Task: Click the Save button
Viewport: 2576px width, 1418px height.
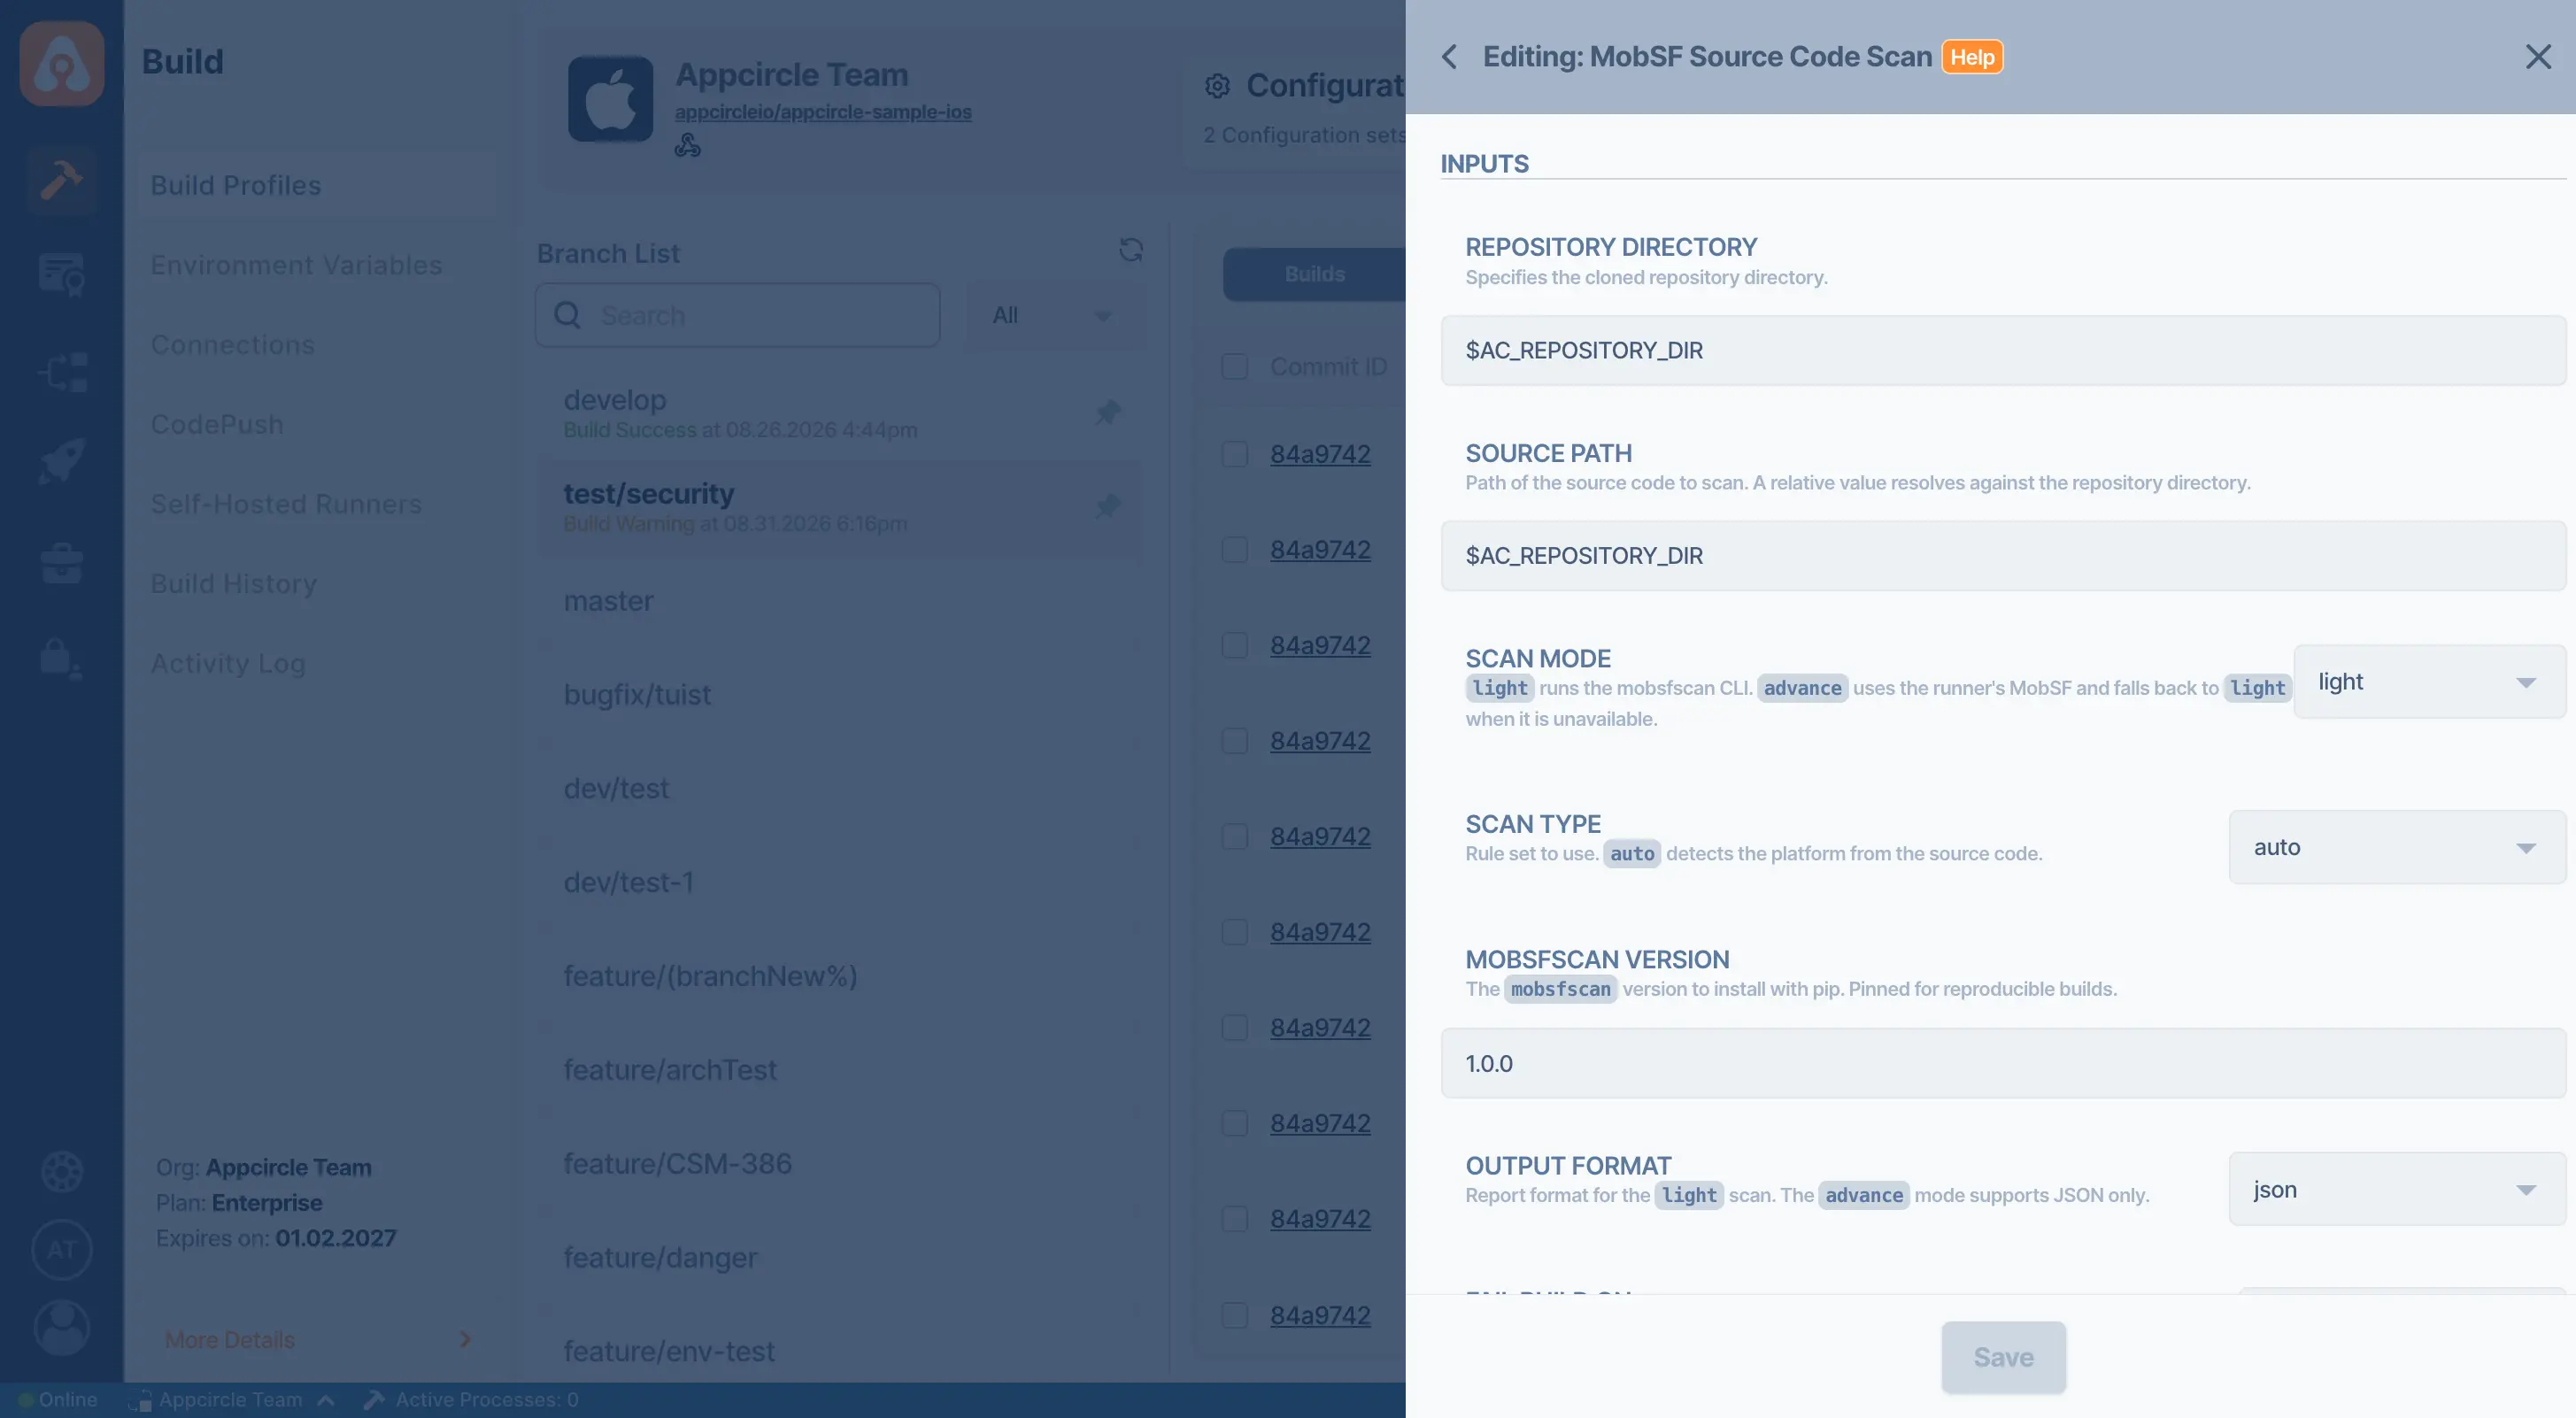Action: point(2003,1357)
